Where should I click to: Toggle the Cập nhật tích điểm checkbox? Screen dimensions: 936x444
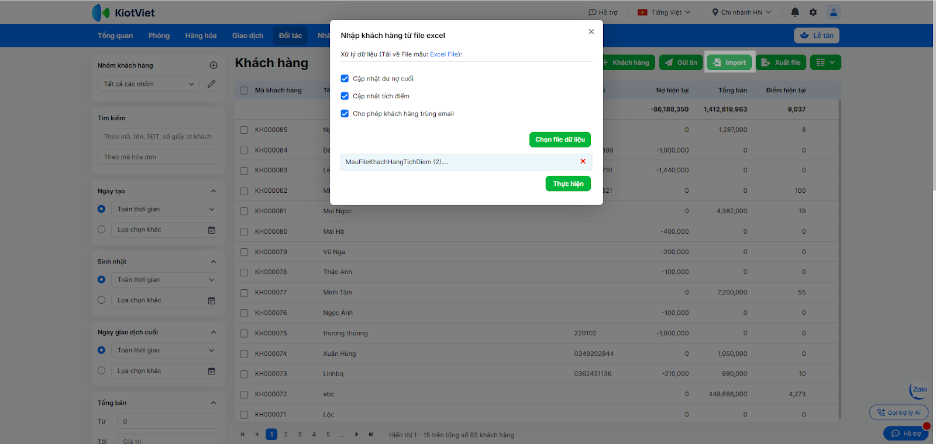pos(345,96)
